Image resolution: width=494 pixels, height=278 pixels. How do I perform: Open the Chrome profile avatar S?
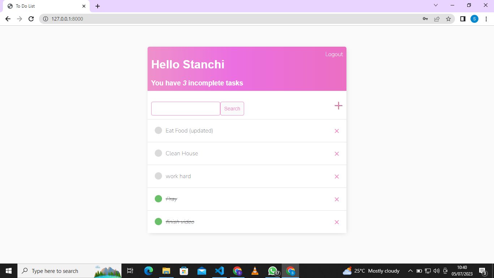tap(474, 19)
